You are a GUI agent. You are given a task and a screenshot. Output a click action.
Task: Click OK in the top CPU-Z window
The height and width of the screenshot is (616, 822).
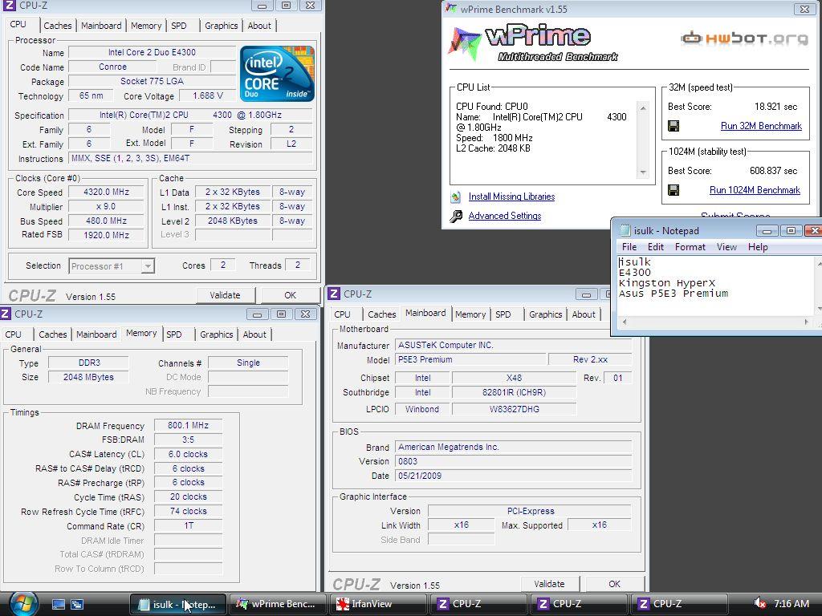[291, 295]
